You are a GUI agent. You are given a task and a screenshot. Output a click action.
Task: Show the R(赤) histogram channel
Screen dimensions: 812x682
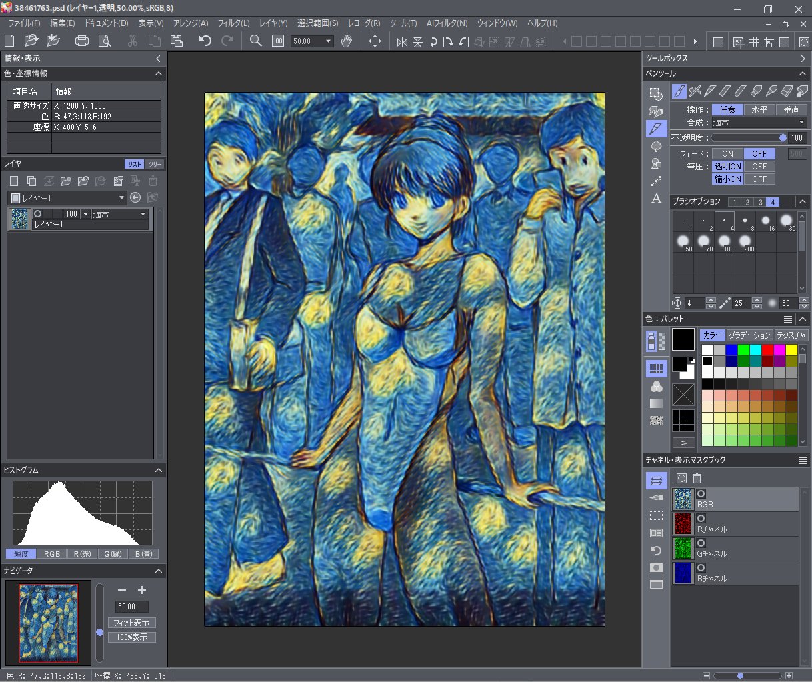click(x=82, y=554)
